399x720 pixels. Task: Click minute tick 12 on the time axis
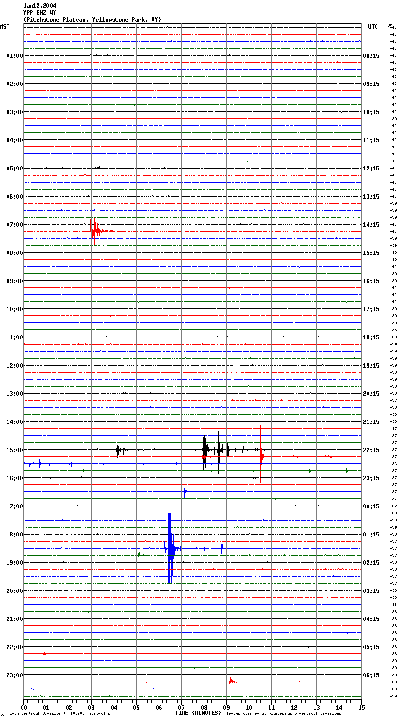pyautogui.click(x=294, y=707)
